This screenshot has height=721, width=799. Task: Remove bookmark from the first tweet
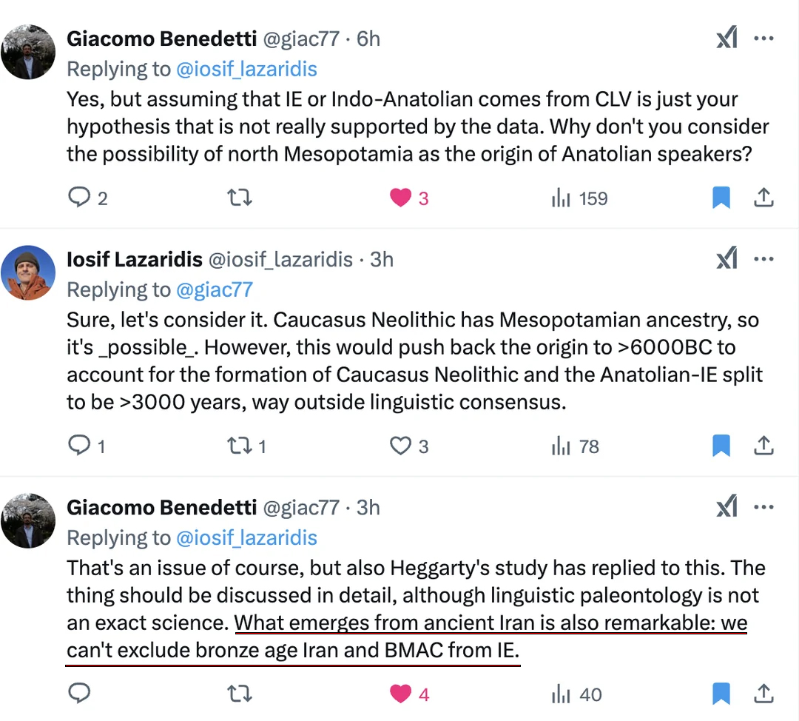coord(721,198)
